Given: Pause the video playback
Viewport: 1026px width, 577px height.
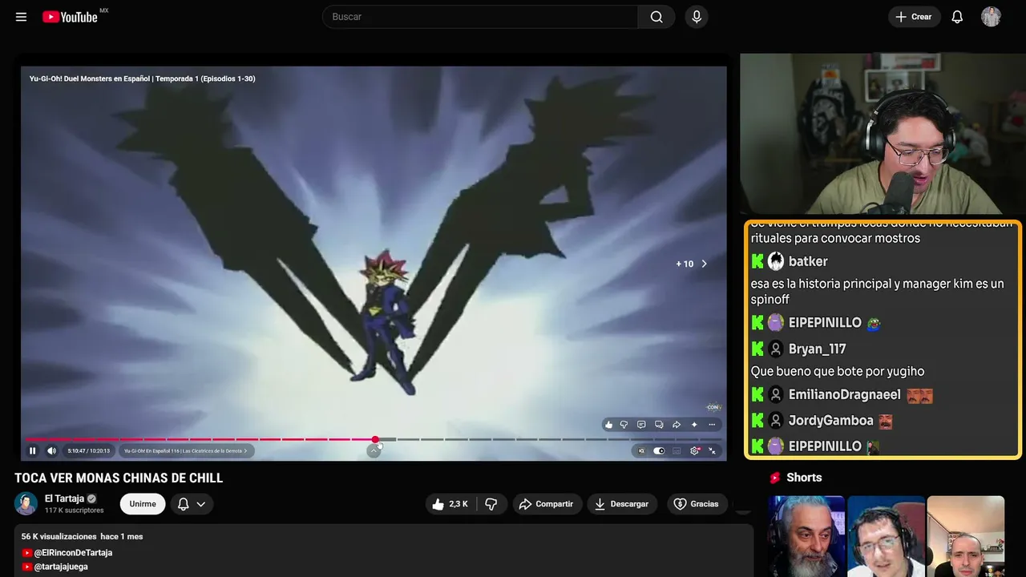Looking at the screenshot, I should coord(33,451).
